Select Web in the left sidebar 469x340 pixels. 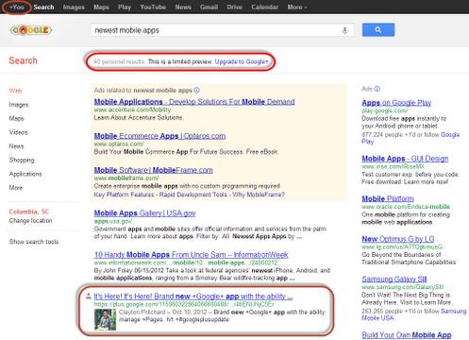(15, 91)
